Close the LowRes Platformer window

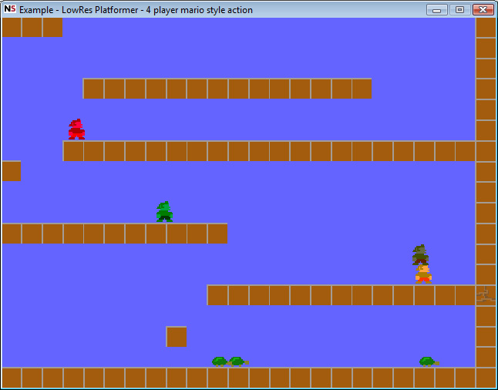[483, 9]
